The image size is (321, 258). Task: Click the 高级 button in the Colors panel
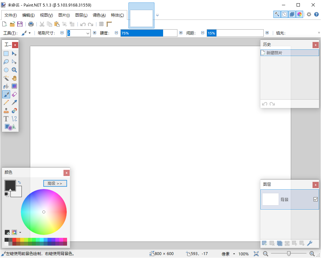click(x=55, y=183)
